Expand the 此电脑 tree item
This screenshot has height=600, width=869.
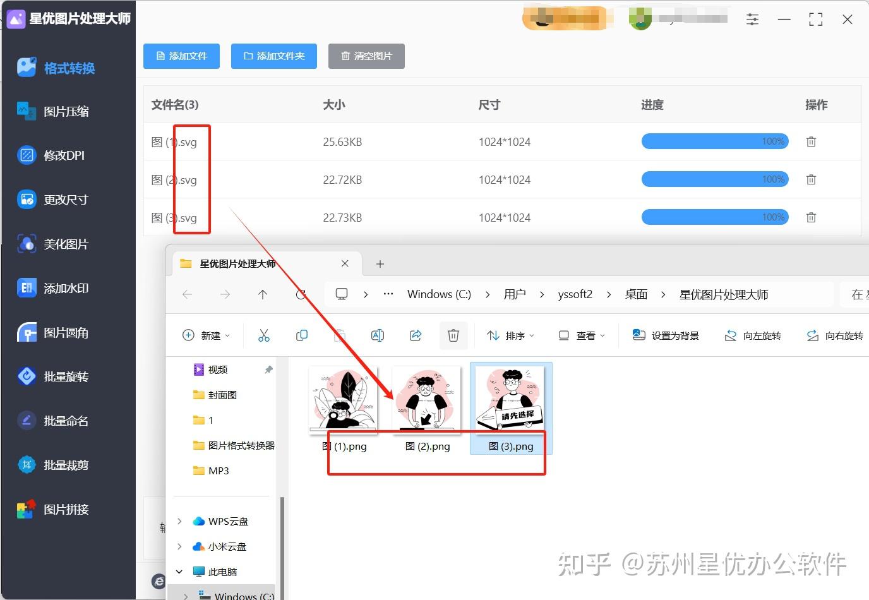tap(179, 572)
